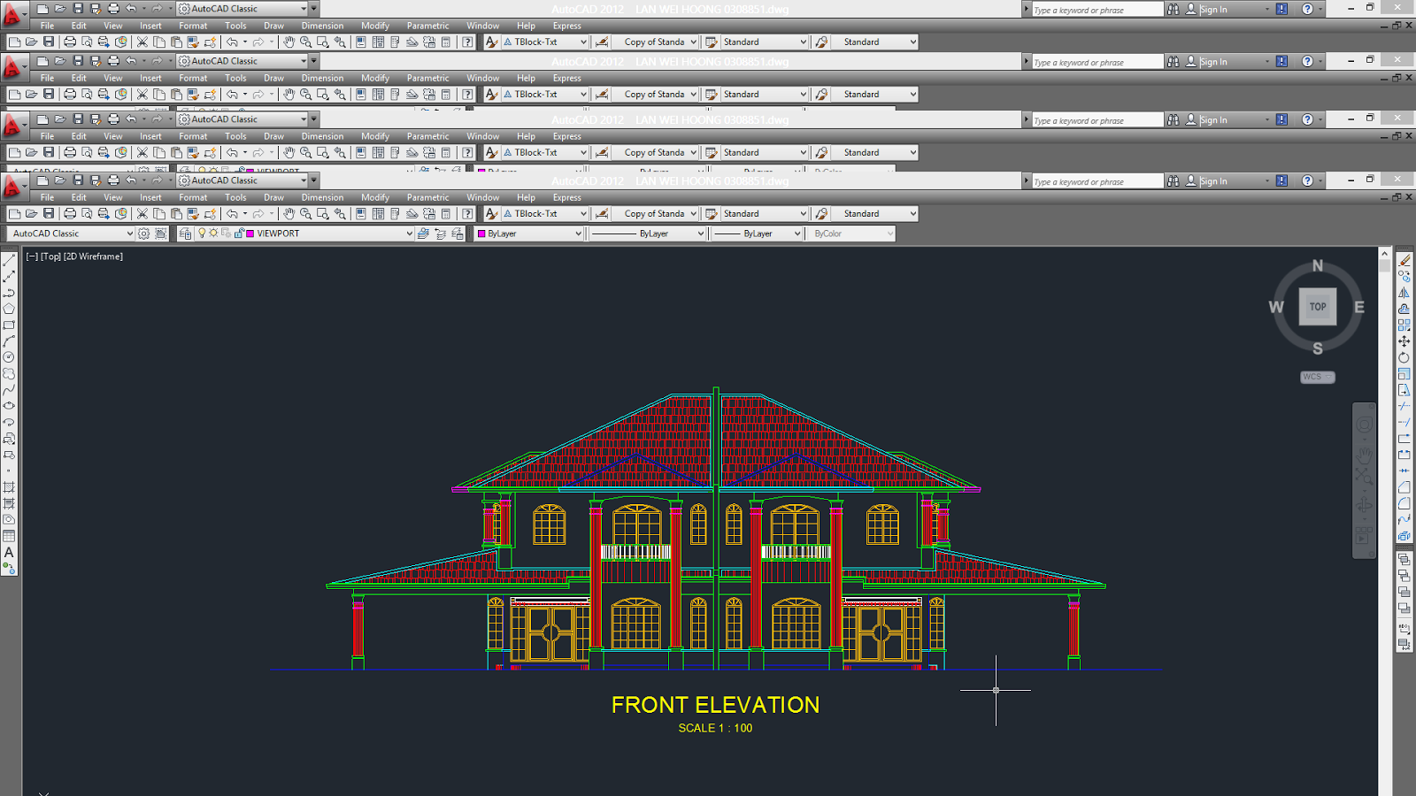Open the Parametric menu
The image size is (1416, 796).
pos(427,196)
